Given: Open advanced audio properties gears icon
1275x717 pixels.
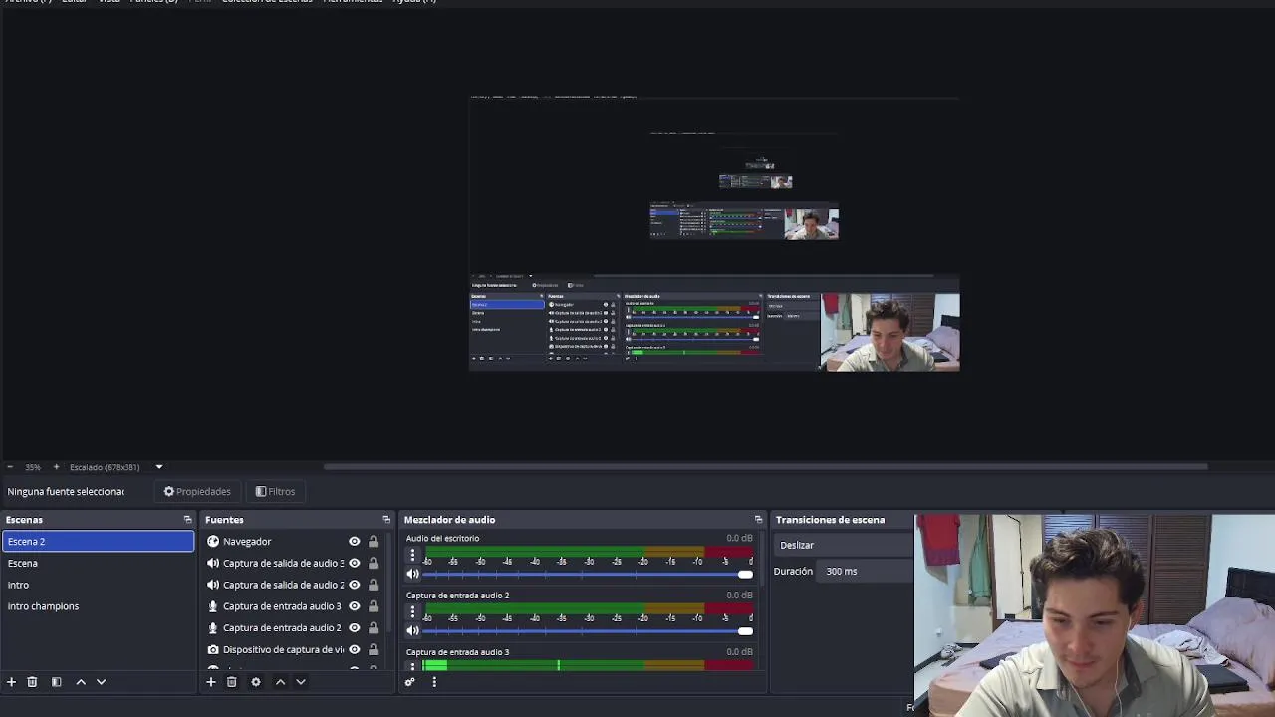Looking at the screenshot, I should 409,682.
